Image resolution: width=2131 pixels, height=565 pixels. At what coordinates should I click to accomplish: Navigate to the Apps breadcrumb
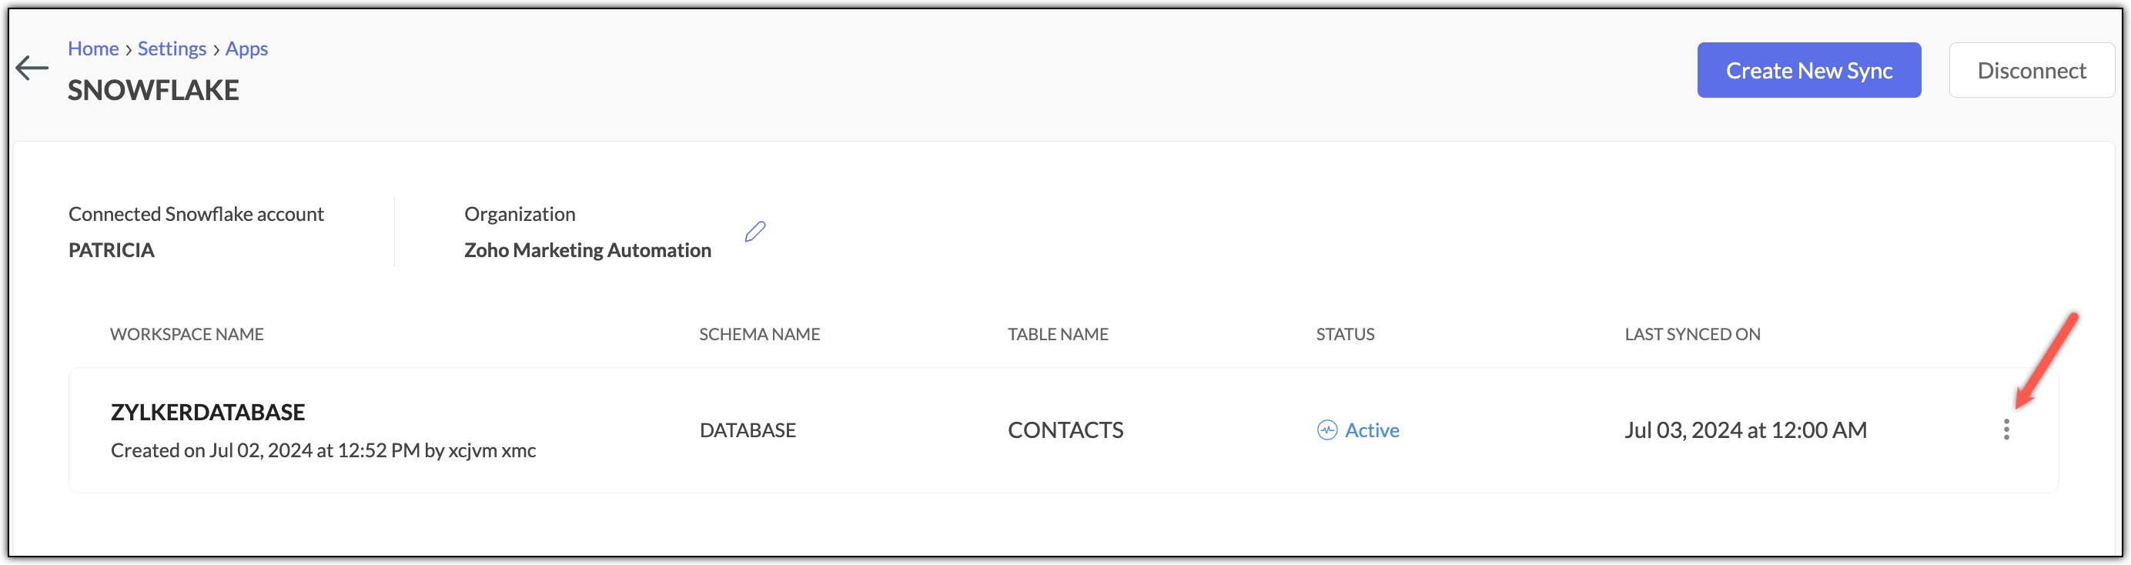pos(246,48)
